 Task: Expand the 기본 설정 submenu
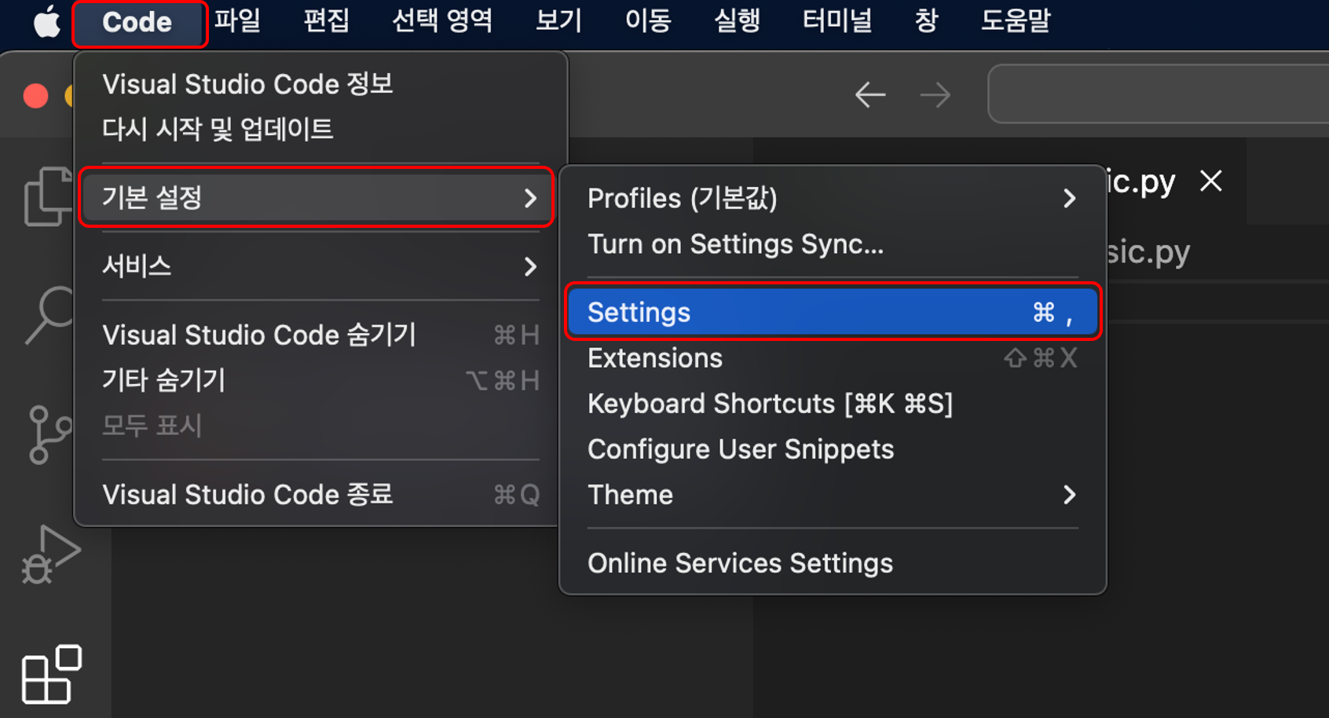pos(317,197)
